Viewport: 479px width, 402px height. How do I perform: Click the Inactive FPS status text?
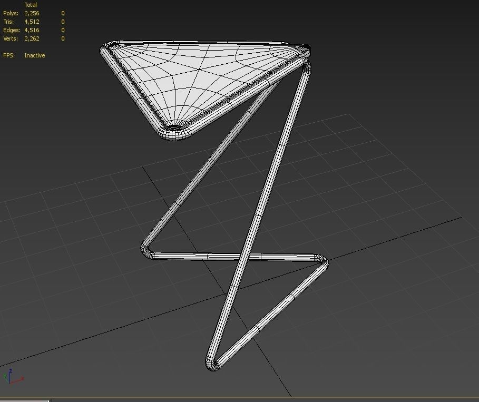pyautogui.click(x=35, y=55)
